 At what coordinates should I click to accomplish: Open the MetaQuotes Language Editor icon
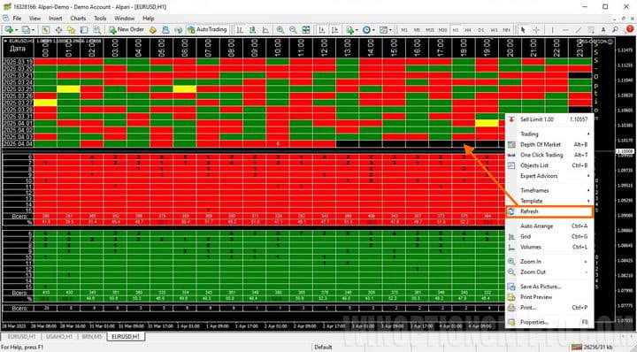[x=153, y=30]
